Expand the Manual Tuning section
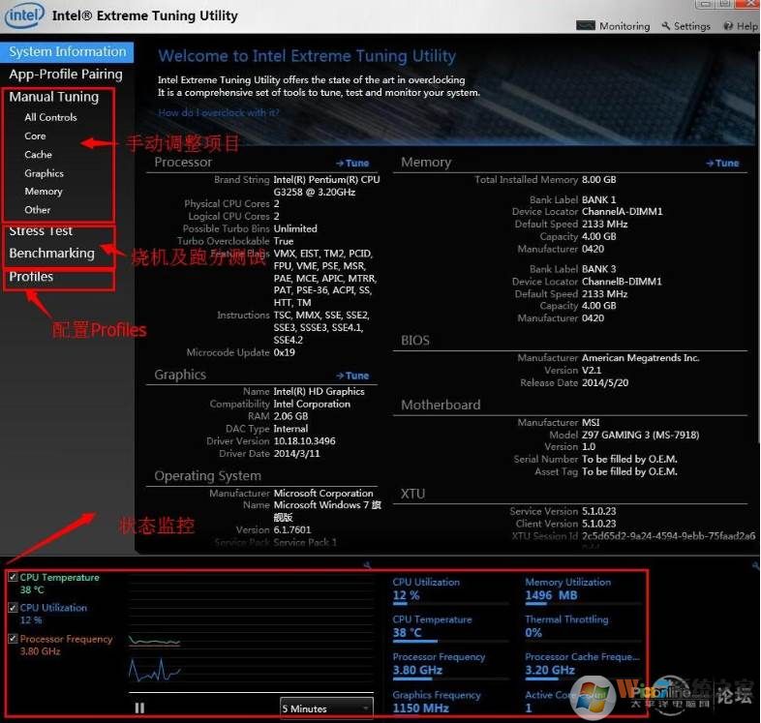Viewport: 761px width, 723px height. pos(54,97)
